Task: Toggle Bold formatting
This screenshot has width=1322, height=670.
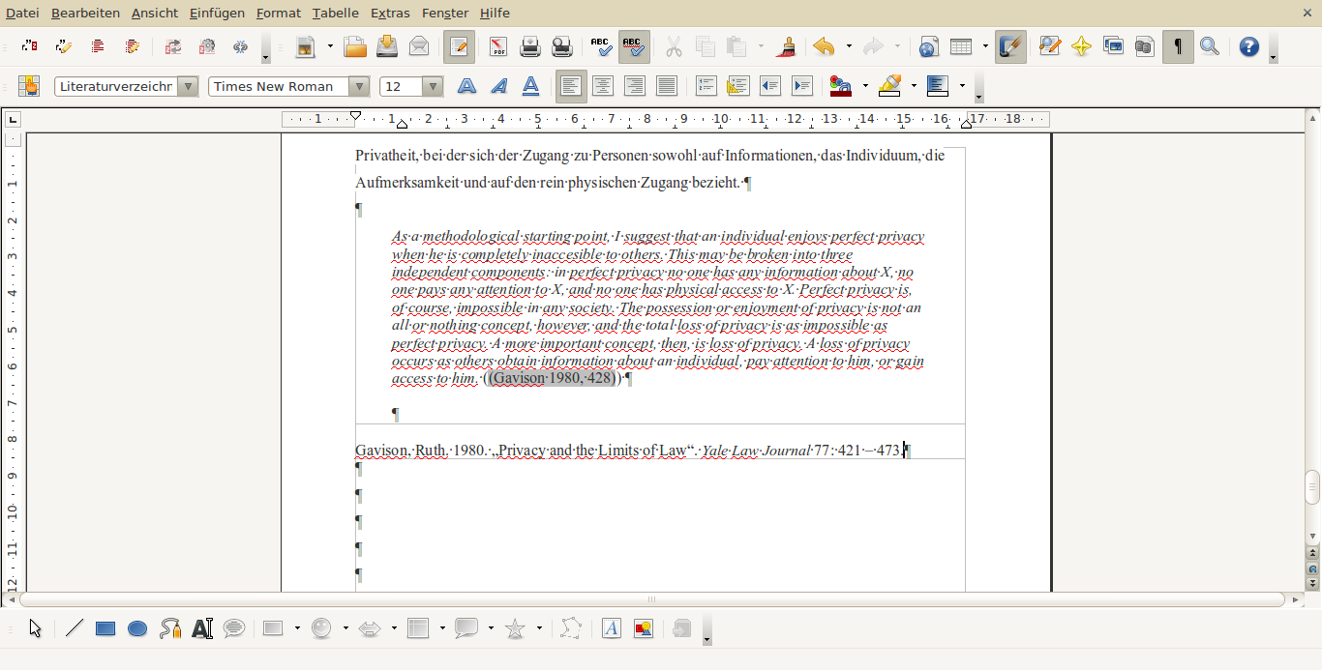Action: click(x=466, y=86)
